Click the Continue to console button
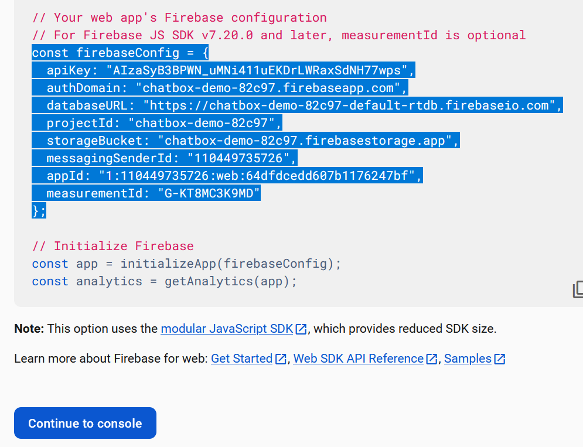This screenshot has height=447, width=583. click(85, 423)
